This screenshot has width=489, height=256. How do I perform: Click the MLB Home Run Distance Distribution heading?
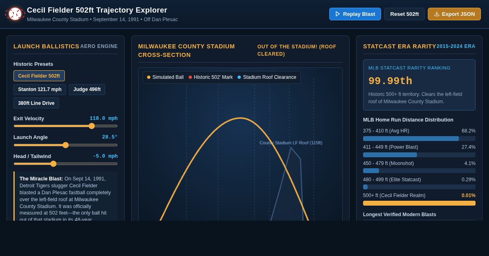408,120
